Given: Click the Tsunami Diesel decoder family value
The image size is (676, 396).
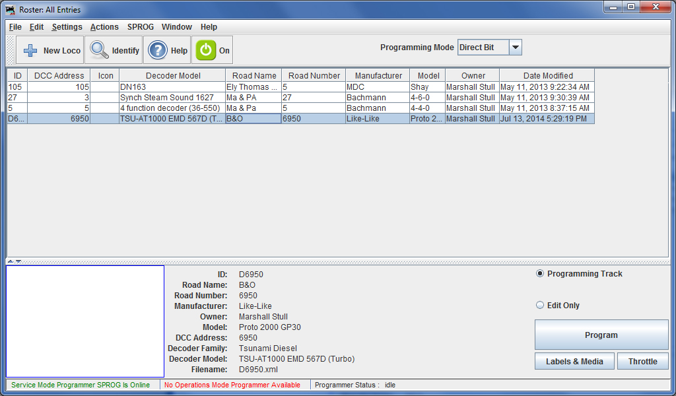Looking at the screenshot, I should (268, 348).
